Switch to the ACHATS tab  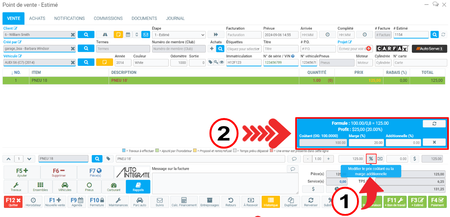click(37, 19)
